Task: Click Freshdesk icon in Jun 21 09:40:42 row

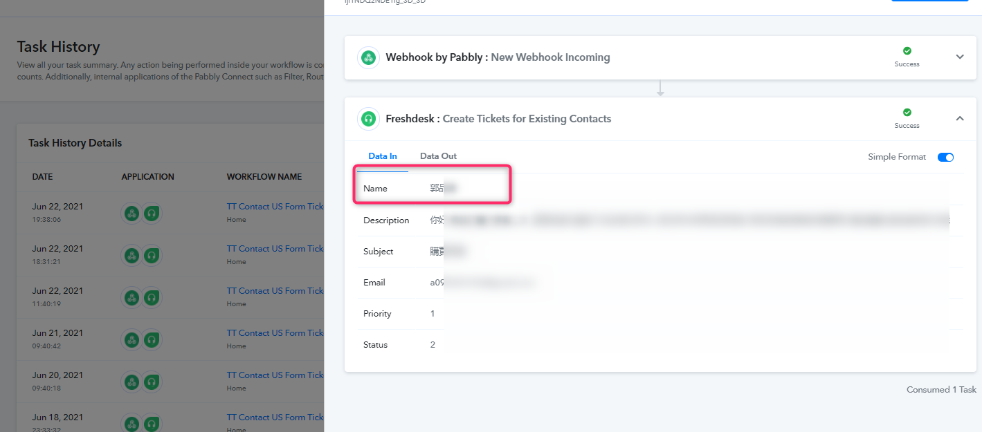Action: [152, 340]
